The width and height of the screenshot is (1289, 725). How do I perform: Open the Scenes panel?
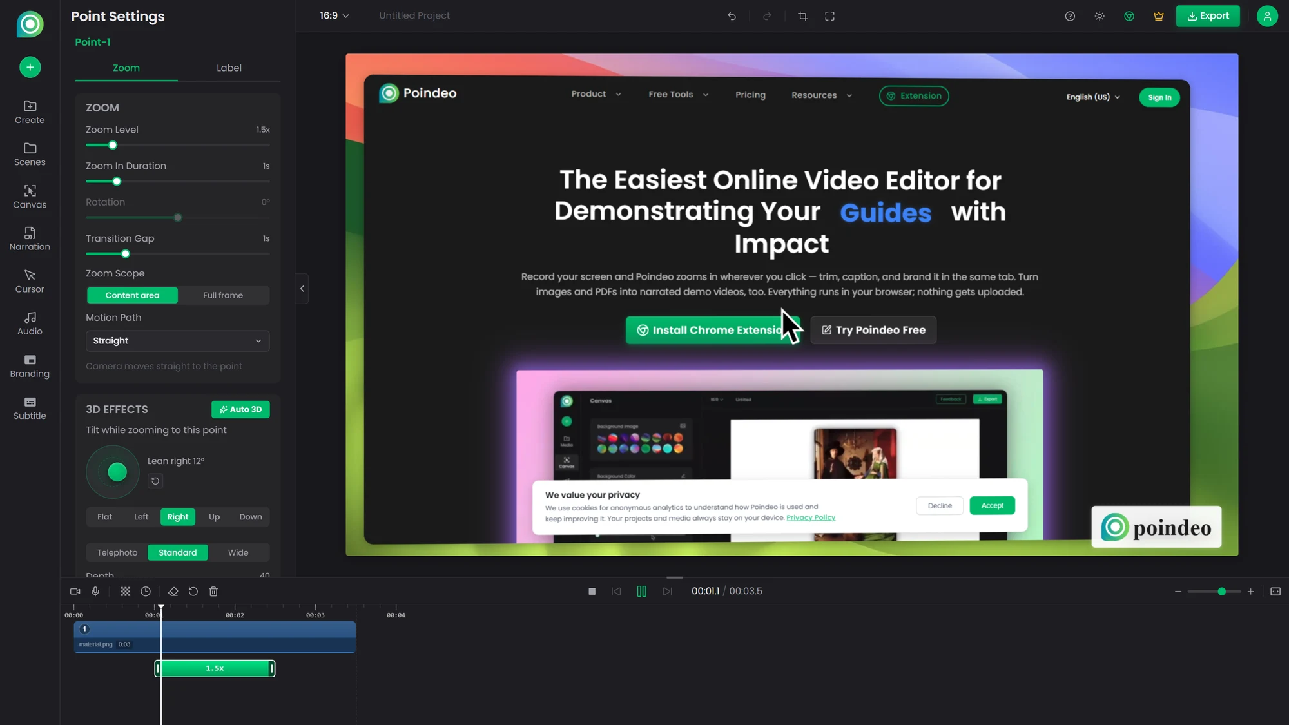[30, 155]
